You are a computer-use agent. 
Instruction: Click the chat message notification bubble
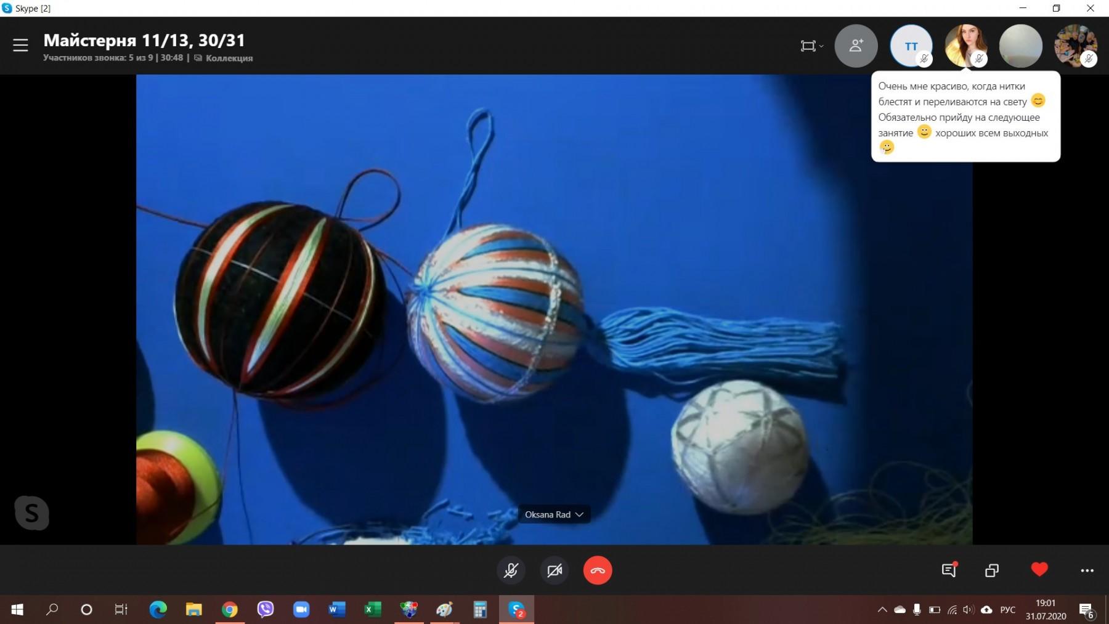[965, 116]
